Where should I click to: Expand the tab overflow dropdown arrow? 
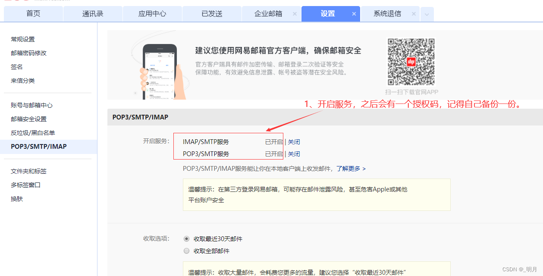pos(427,14)
